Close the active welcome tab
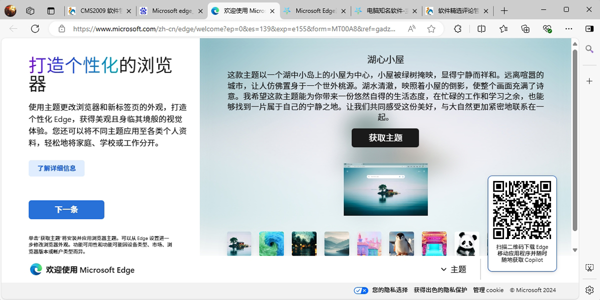This screenshot has width=600, height=300. (272, 10)
